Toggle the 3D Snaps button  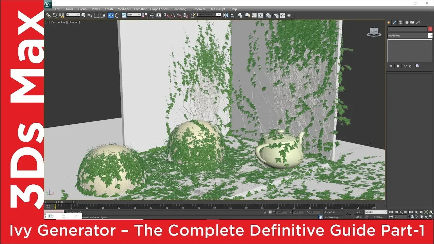click(x=166, y=15)
